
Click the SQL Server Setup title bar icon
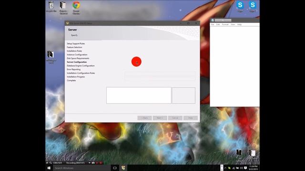[68, 23]
